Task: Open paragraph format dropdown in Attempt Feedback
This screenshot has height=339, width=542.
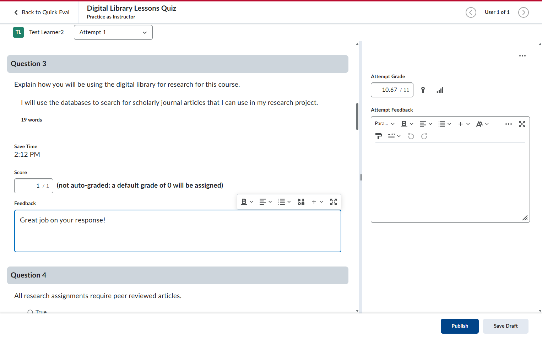Action: (x=385, y=124)
